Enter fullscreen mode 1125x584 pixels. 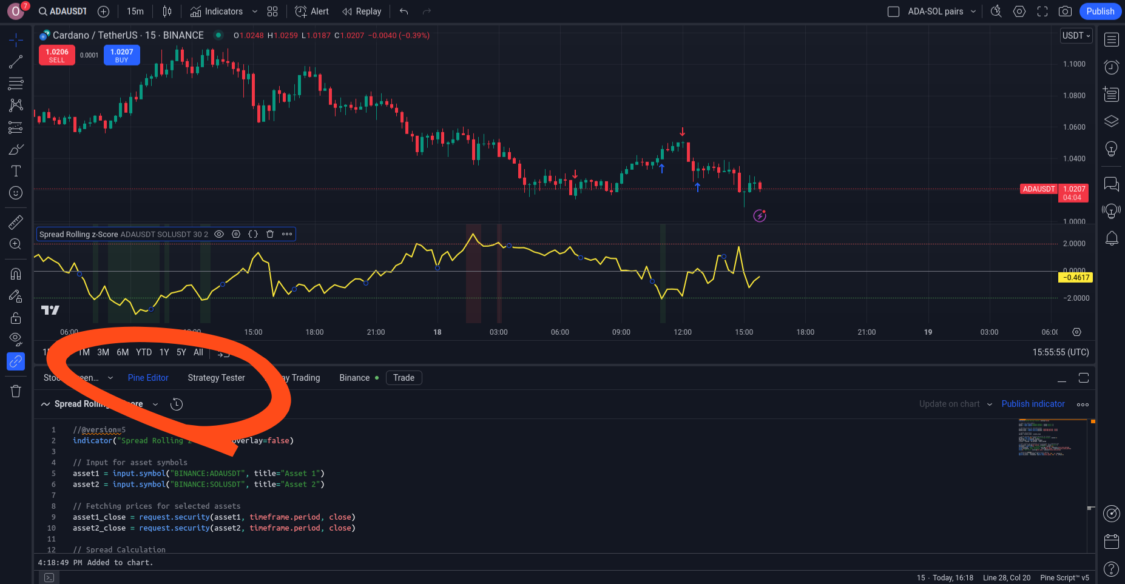(1042, 12)
